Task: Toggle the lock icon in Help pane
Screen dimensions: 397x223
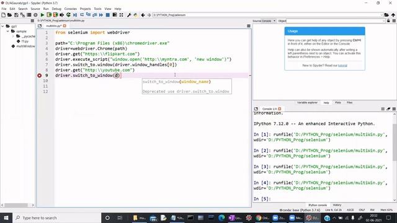Action: click(388, 20)
